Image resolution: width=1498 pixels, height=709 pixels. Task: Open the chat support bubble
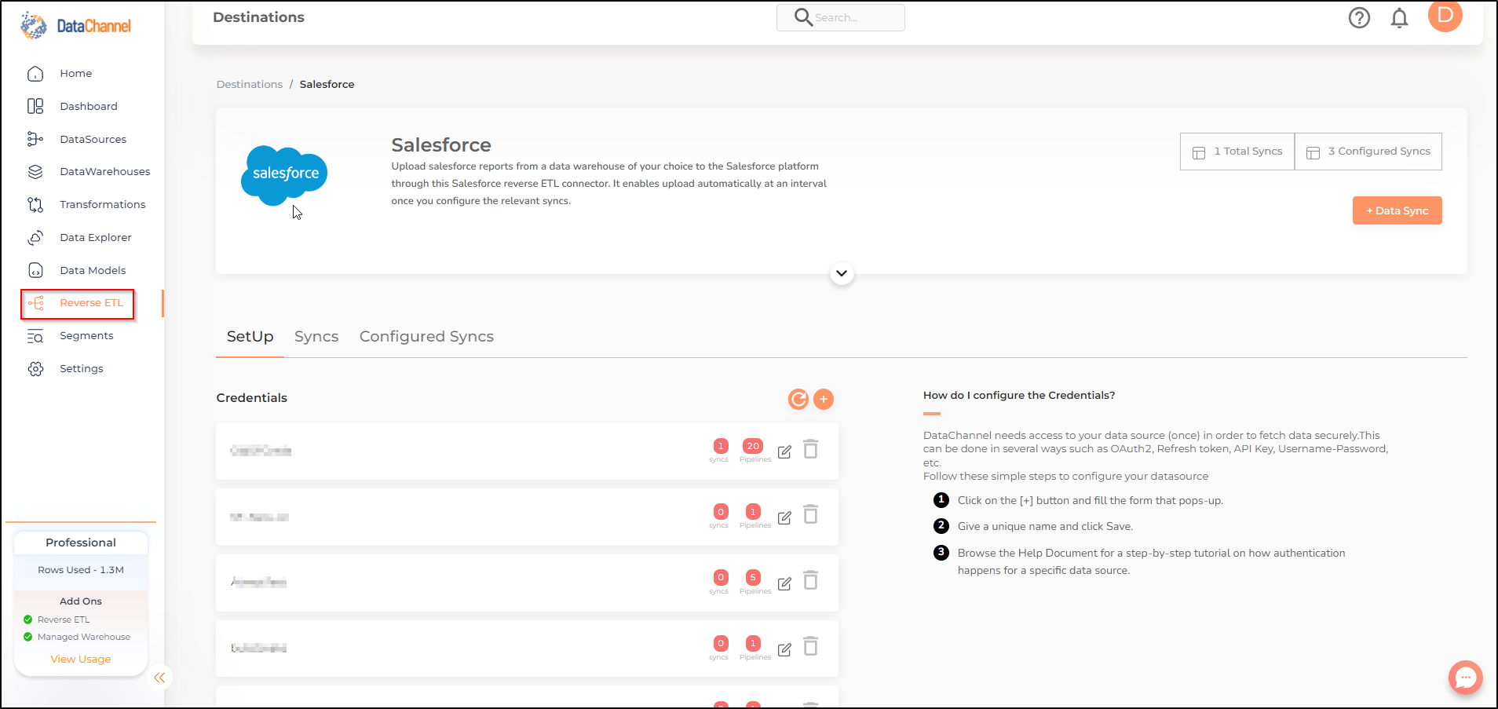coord(1465,678)
